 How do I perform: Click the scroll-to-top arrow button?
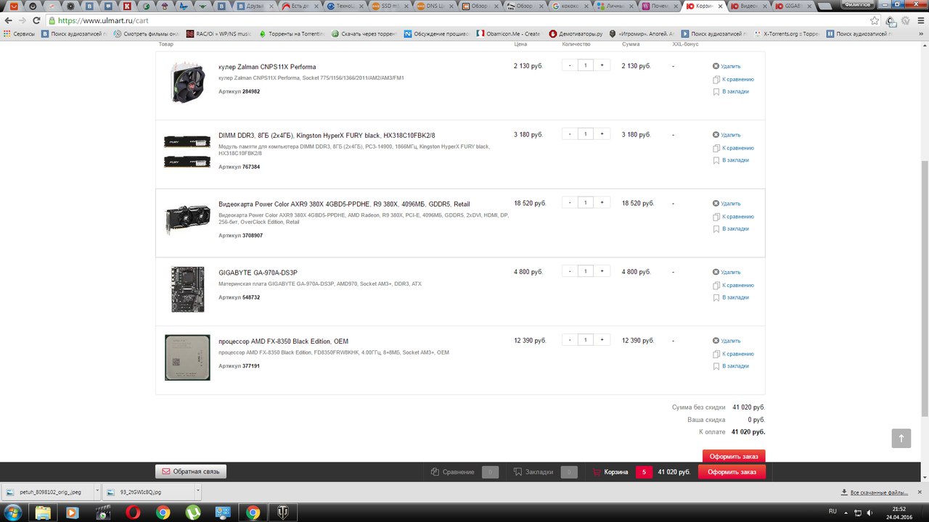click(901, 438)
